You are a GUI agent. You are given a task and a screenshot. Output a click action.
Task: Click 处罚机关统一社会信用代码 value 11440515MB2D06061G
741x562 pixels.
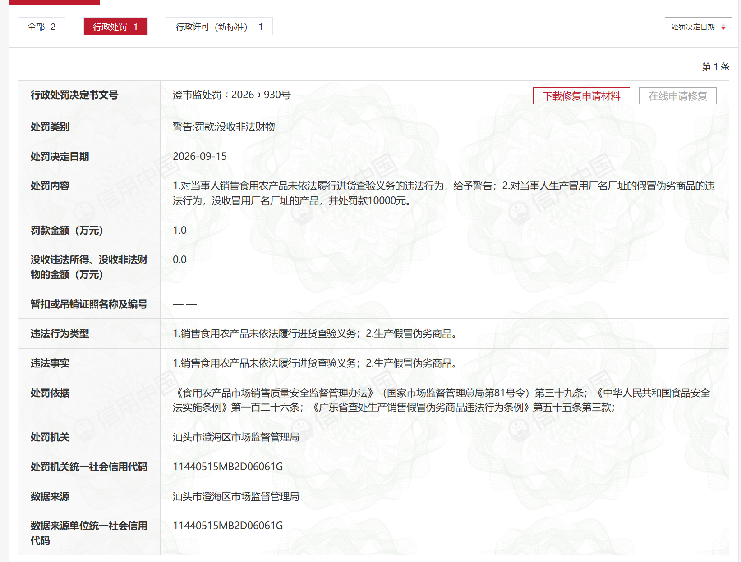tap(228, 467)
